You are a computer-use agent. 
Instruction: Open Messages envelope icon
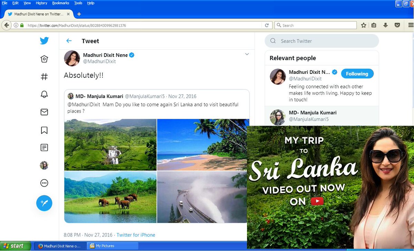coord(44,112)
